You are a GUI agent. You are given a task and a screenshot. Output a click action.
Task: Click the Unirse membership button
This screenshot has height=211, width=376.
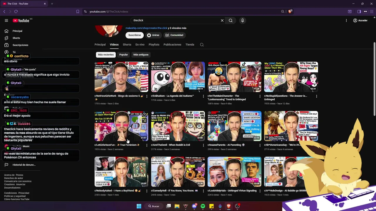[x=153, y=35]
